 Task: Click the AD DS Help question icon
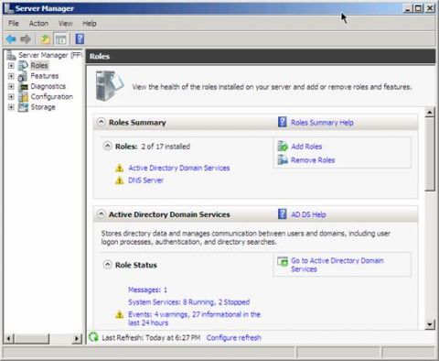coord(283,214)
